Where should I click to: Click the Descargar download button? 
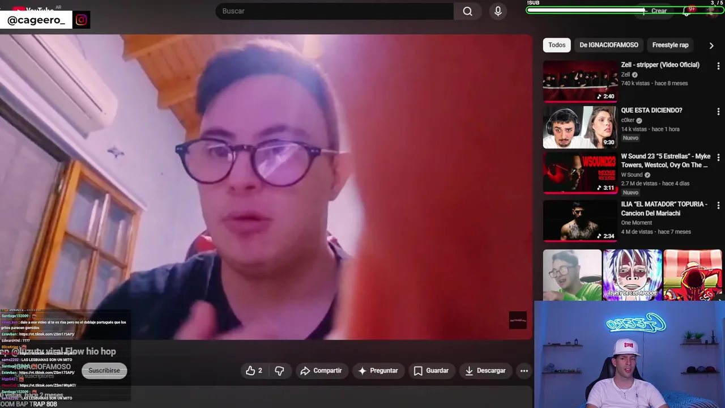pos(485,371)
